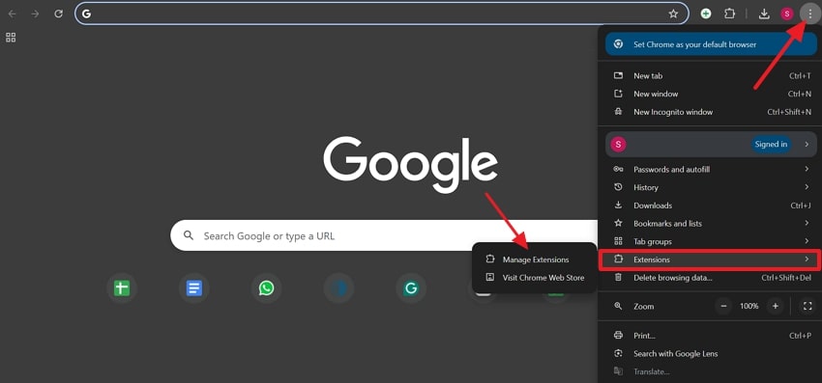Select Downloads in the menu
The height and width of the screenshot is (383, 822).
[710, 205]
